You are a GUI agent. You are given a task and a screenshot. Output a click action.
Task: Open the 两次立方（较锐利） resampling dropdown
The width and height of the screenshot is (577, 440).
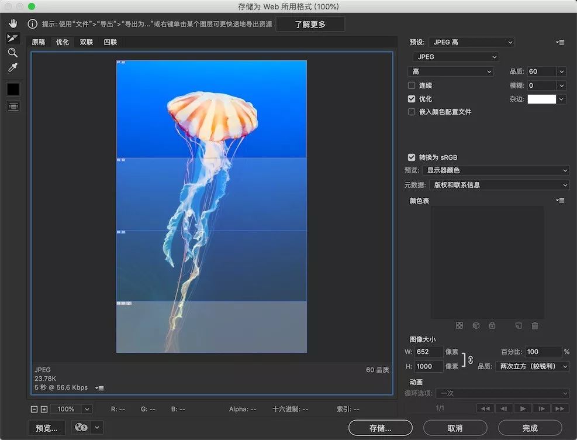(531, 366)
